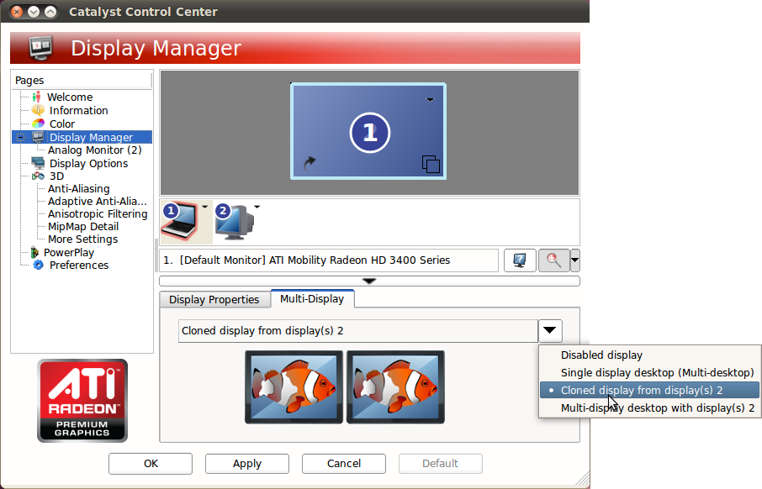Choose Disabled display option
This screenshot has height=489, width=762.
(650, 355)
